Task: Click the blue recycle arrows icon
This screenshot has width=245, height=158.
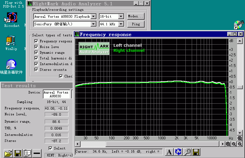Action: [178, 152]
